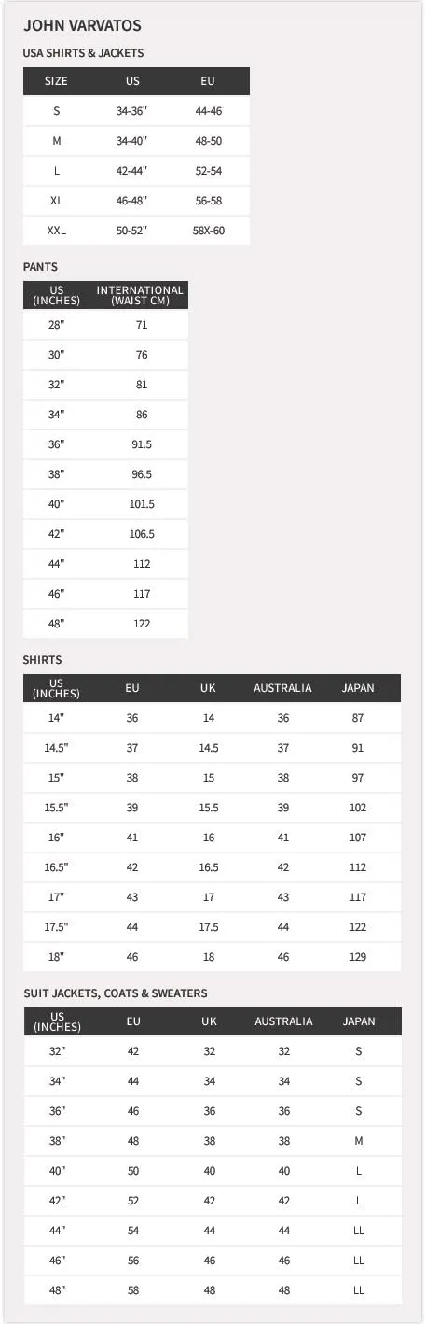The image size is (426, 1324).
Task: Select the 38" suit jacket row
Action: 213,1141
